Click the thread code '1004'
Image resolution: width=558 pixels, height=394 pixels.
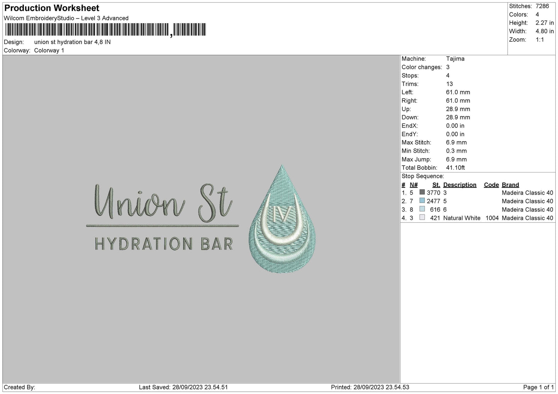point(492,218)
